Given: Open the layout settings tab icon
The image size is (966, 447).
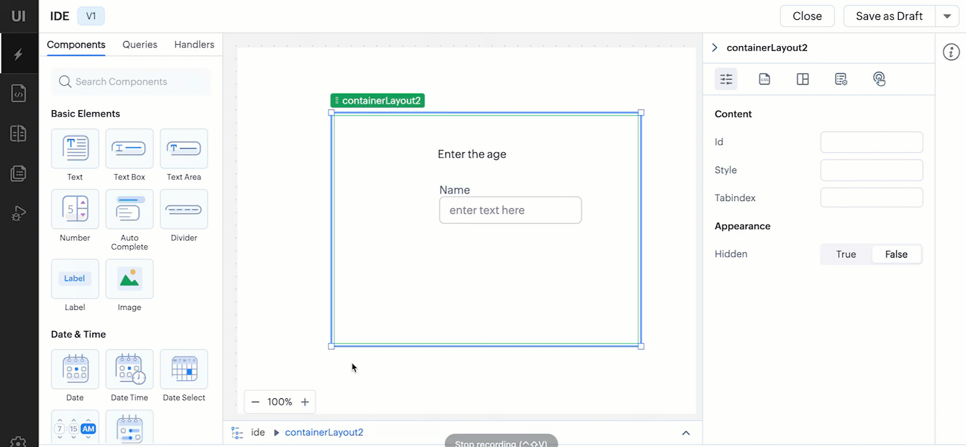Looking at the screenshot, I should tap(803, 79).
